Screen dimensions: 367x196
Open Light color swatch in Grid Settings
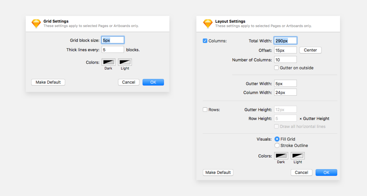pyautogui.click(x=125, y=62)
